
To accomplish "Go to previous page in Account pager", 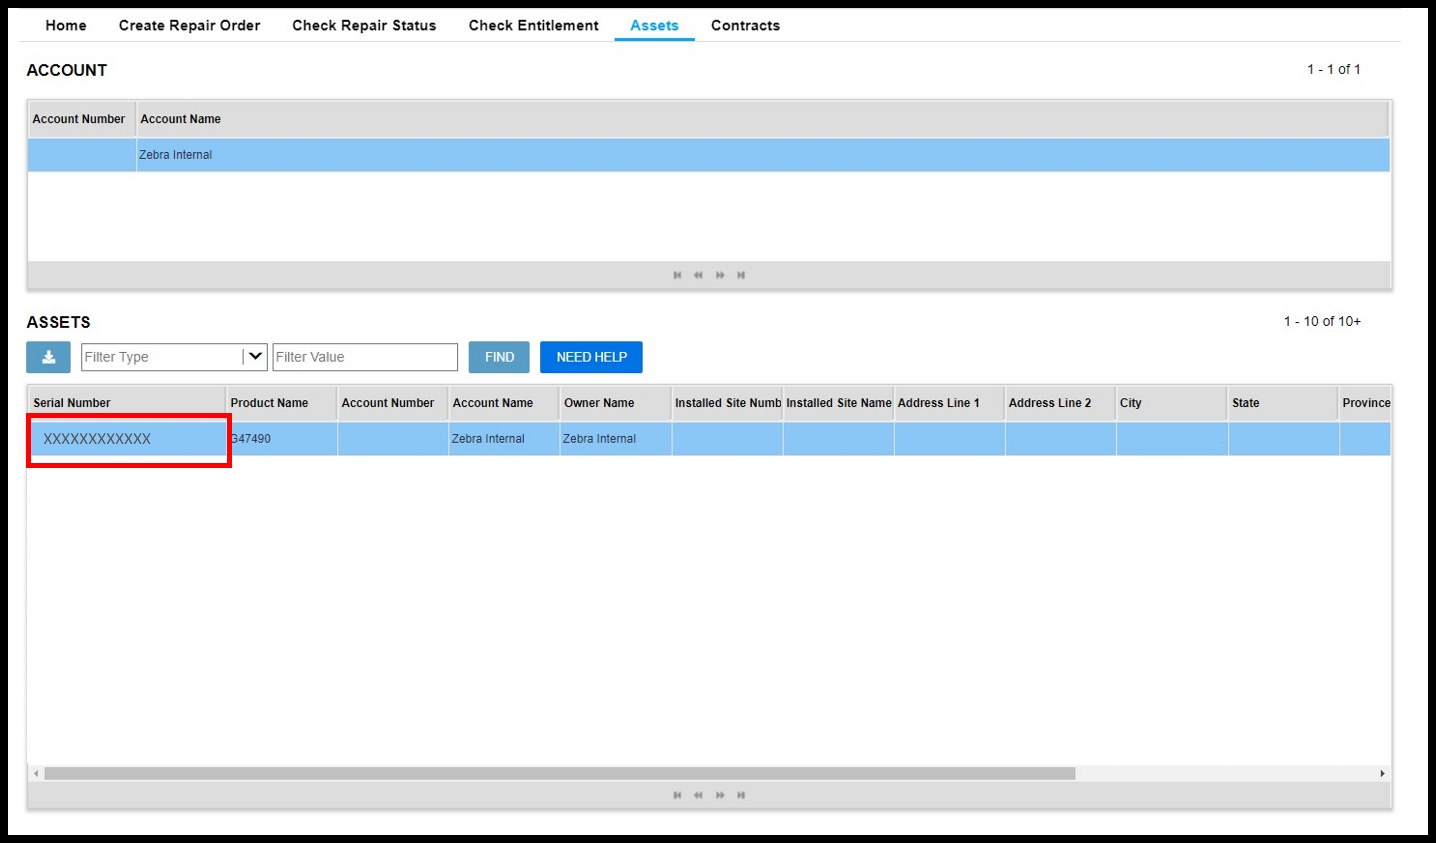I will pos(698,275).
